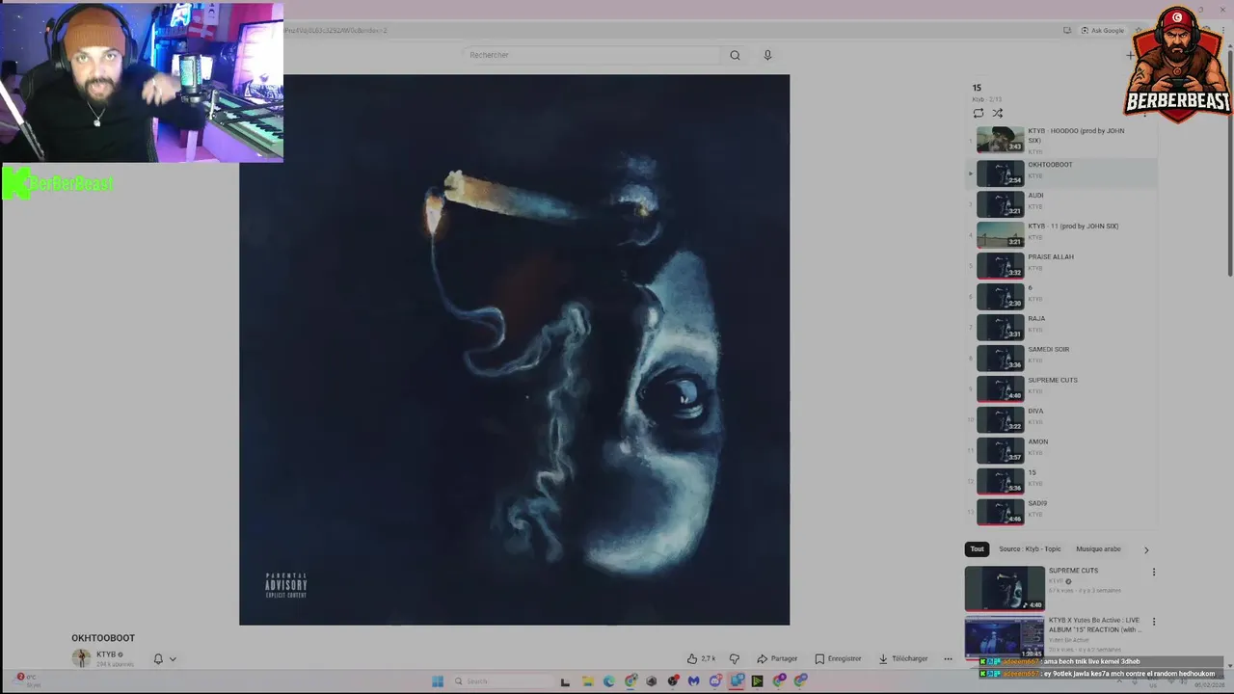Play SUPREME CUTS in the playlist panel
The width and height of the screenshot is (1234, 694).
pos(1060,388)
